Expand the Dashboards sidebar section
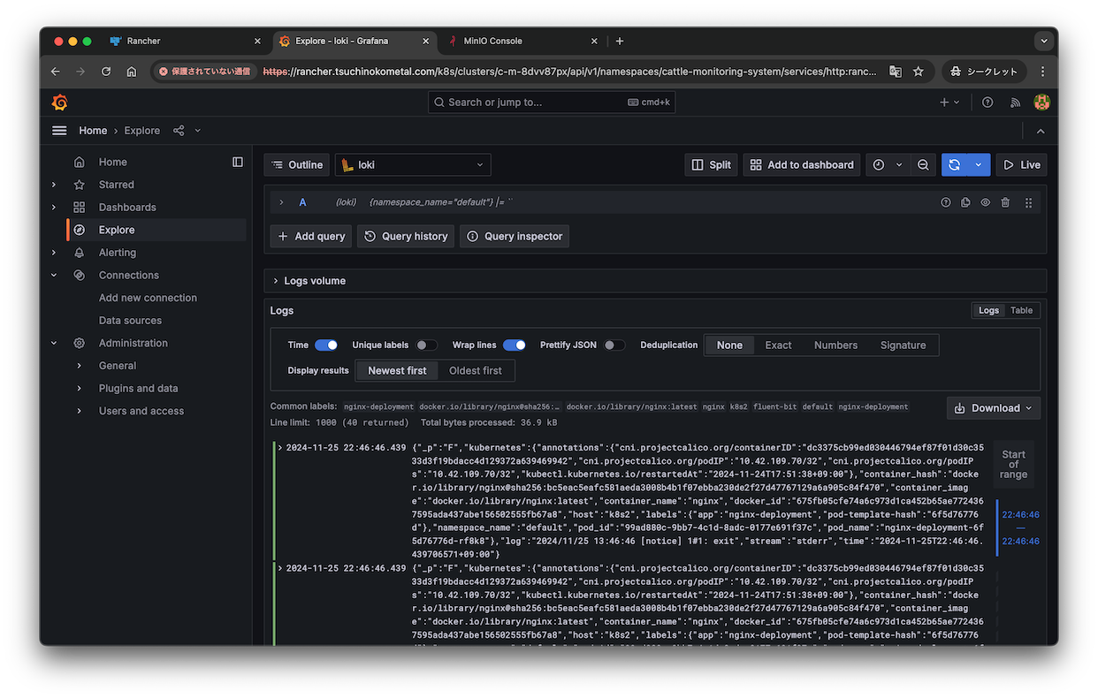The height and width of the screenshot is (698, 1098). 54,208
